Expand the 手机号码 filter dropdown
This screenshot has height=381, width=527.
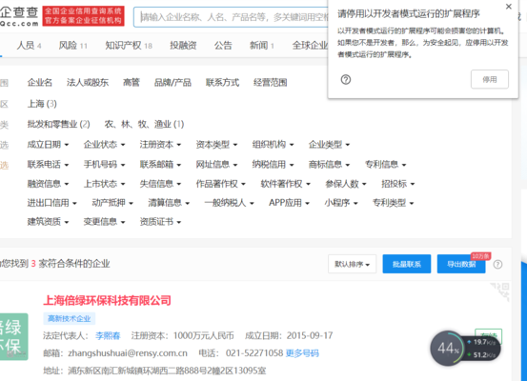tap(104, 164)
